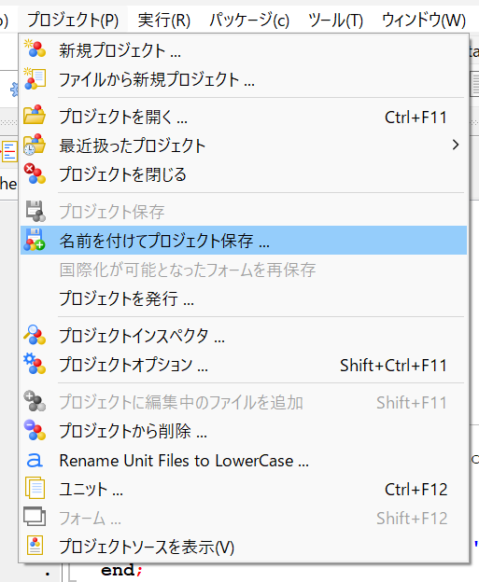Viewport: 479px width, 582px height.
Task: Click the ユニット documents icon
Action: pyautogui.click(x=35, y=488)
